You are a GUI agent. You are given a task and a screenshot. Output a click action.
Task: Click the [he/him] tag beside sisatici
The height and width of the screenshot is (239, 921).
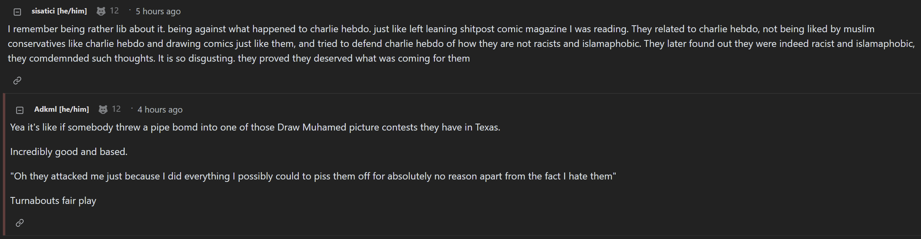72,11
